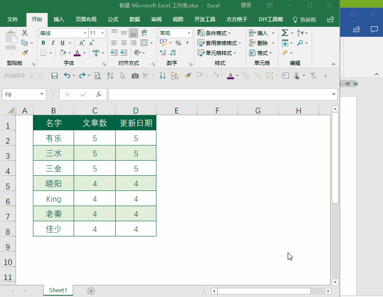Click the Name Box showing F6

coord(24,94)
